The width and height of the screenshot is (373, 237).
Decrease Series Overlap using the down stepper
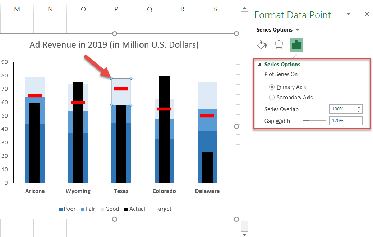359,111
